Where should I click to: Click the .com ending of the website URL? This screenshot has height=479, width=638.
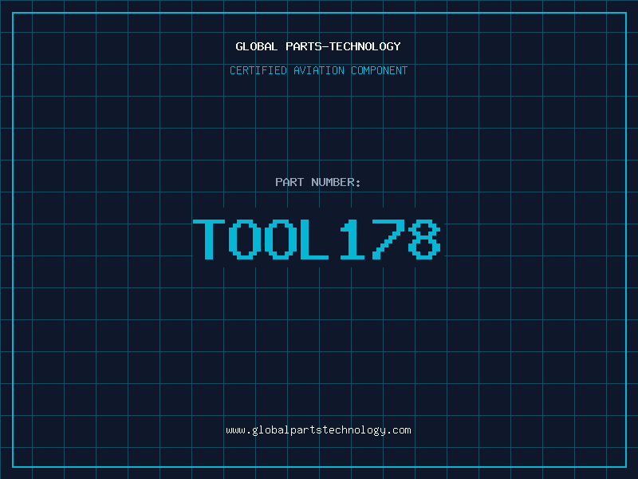(x=399, y=430)
